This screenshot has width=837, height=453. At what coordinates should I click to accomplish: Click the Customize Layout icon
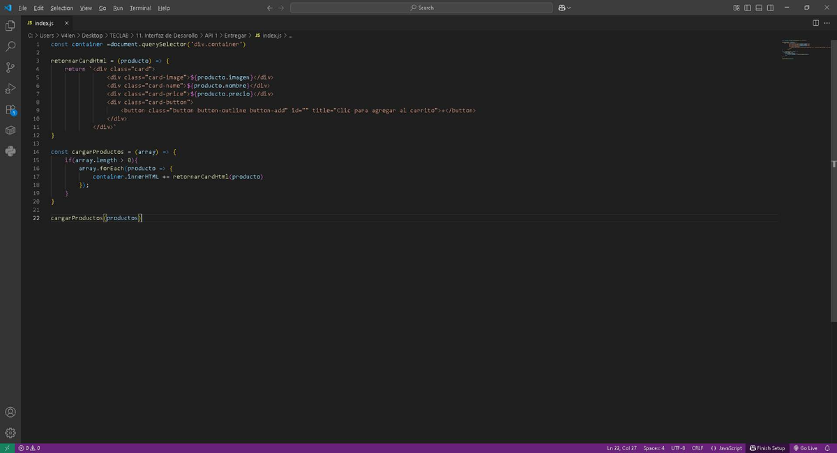[x=737, y=8]
